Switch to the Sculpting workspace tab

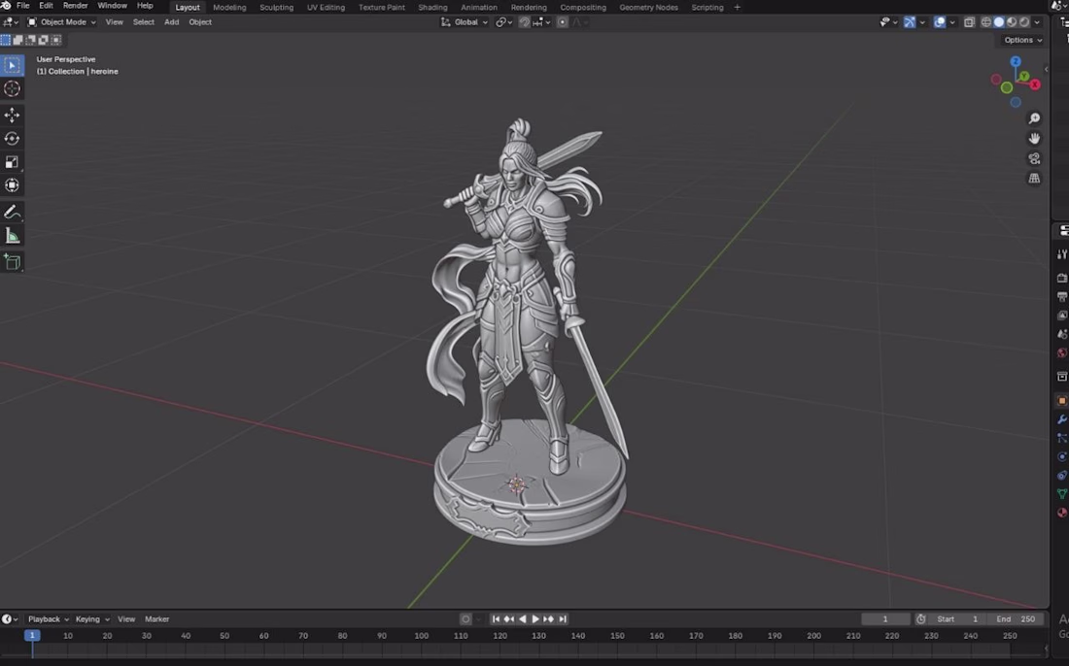[x=276, y=8]
